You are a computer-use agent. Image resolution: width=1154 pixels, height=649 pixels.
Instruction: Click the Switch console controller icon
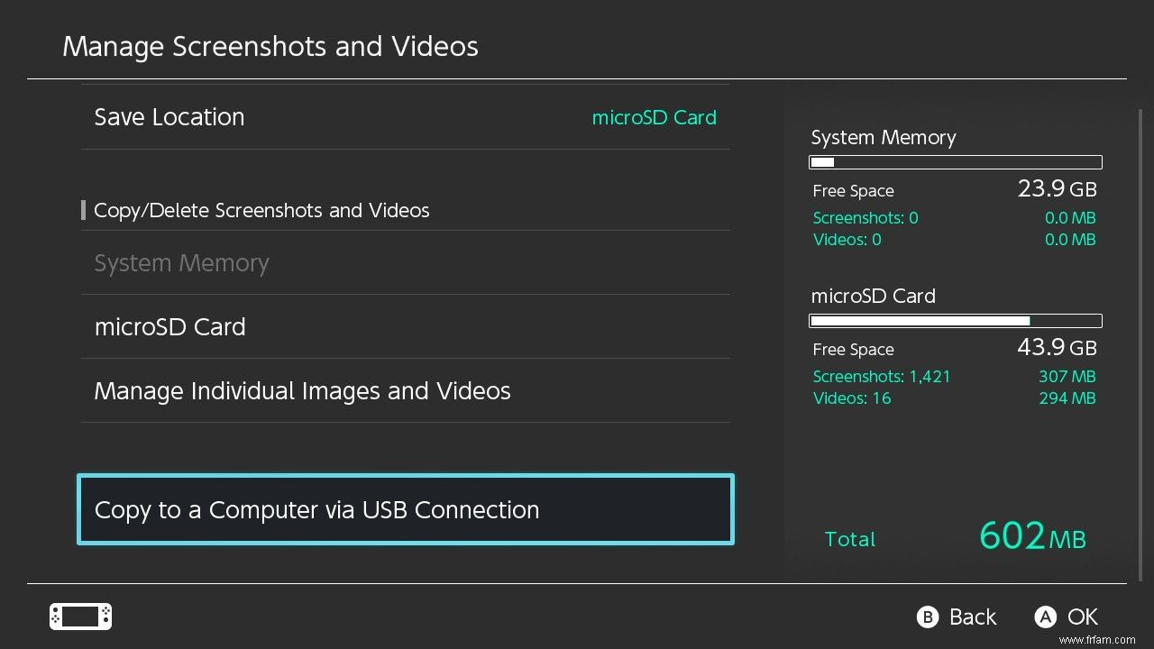pyautogui.click(x=80, y=617)
